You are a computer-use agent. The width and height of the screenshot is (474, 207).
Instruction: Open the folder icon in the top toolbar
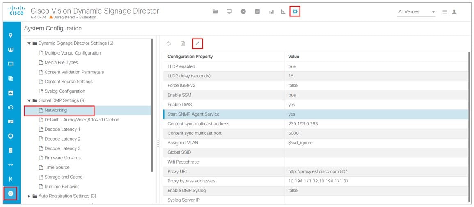[x=215, y=11]
